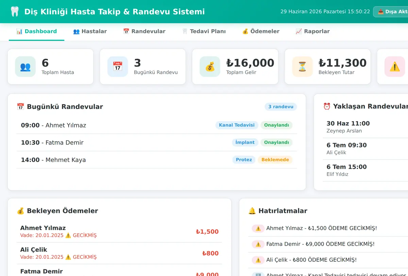
Task: Click warning icon beside Fatma Demir reminder
Action: [258, 244]
